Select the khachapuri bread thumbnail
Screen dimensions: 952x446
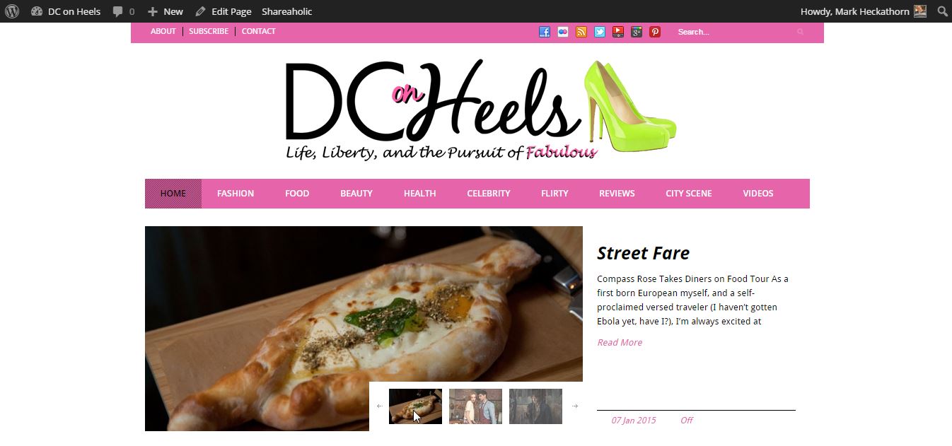[415, 406]
